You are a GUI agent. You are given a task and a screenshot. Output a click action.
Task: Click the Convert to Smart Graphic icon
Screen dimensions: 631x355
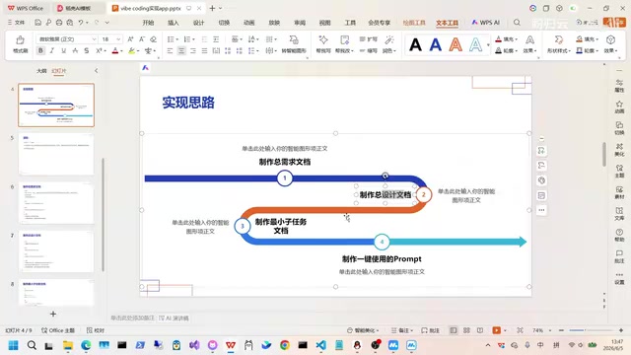tap(294, 39)
